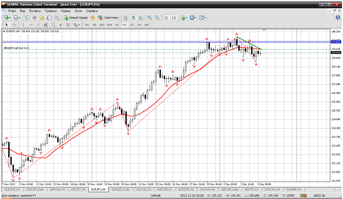Screen dimensions: 343x199
Task: Open the Strategy Tester icon
Action: click(57, 18)
